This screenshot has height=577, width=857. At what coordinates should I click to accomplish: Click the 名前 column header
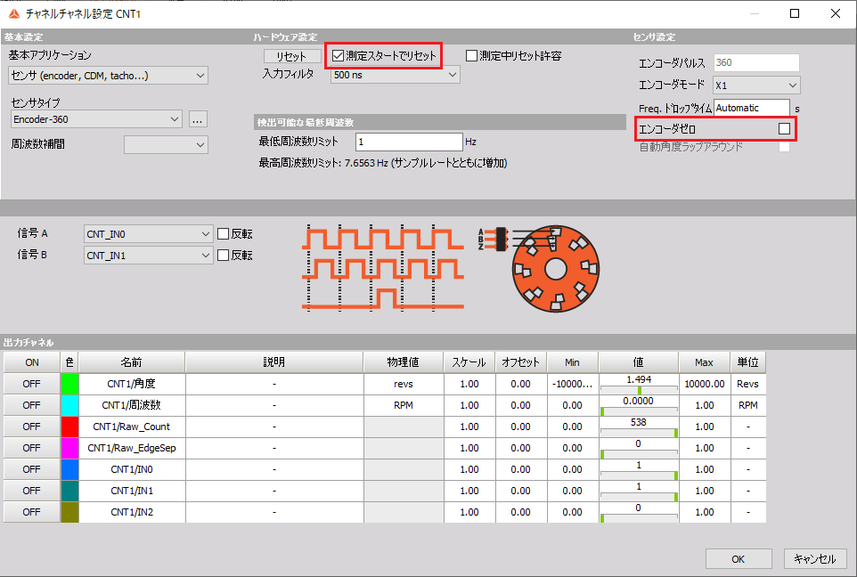coord(132,362)
